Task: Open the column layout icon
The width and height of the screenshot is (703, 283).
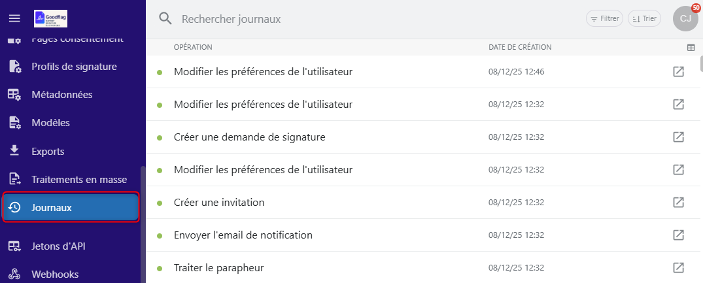Action: coord(691,48)
